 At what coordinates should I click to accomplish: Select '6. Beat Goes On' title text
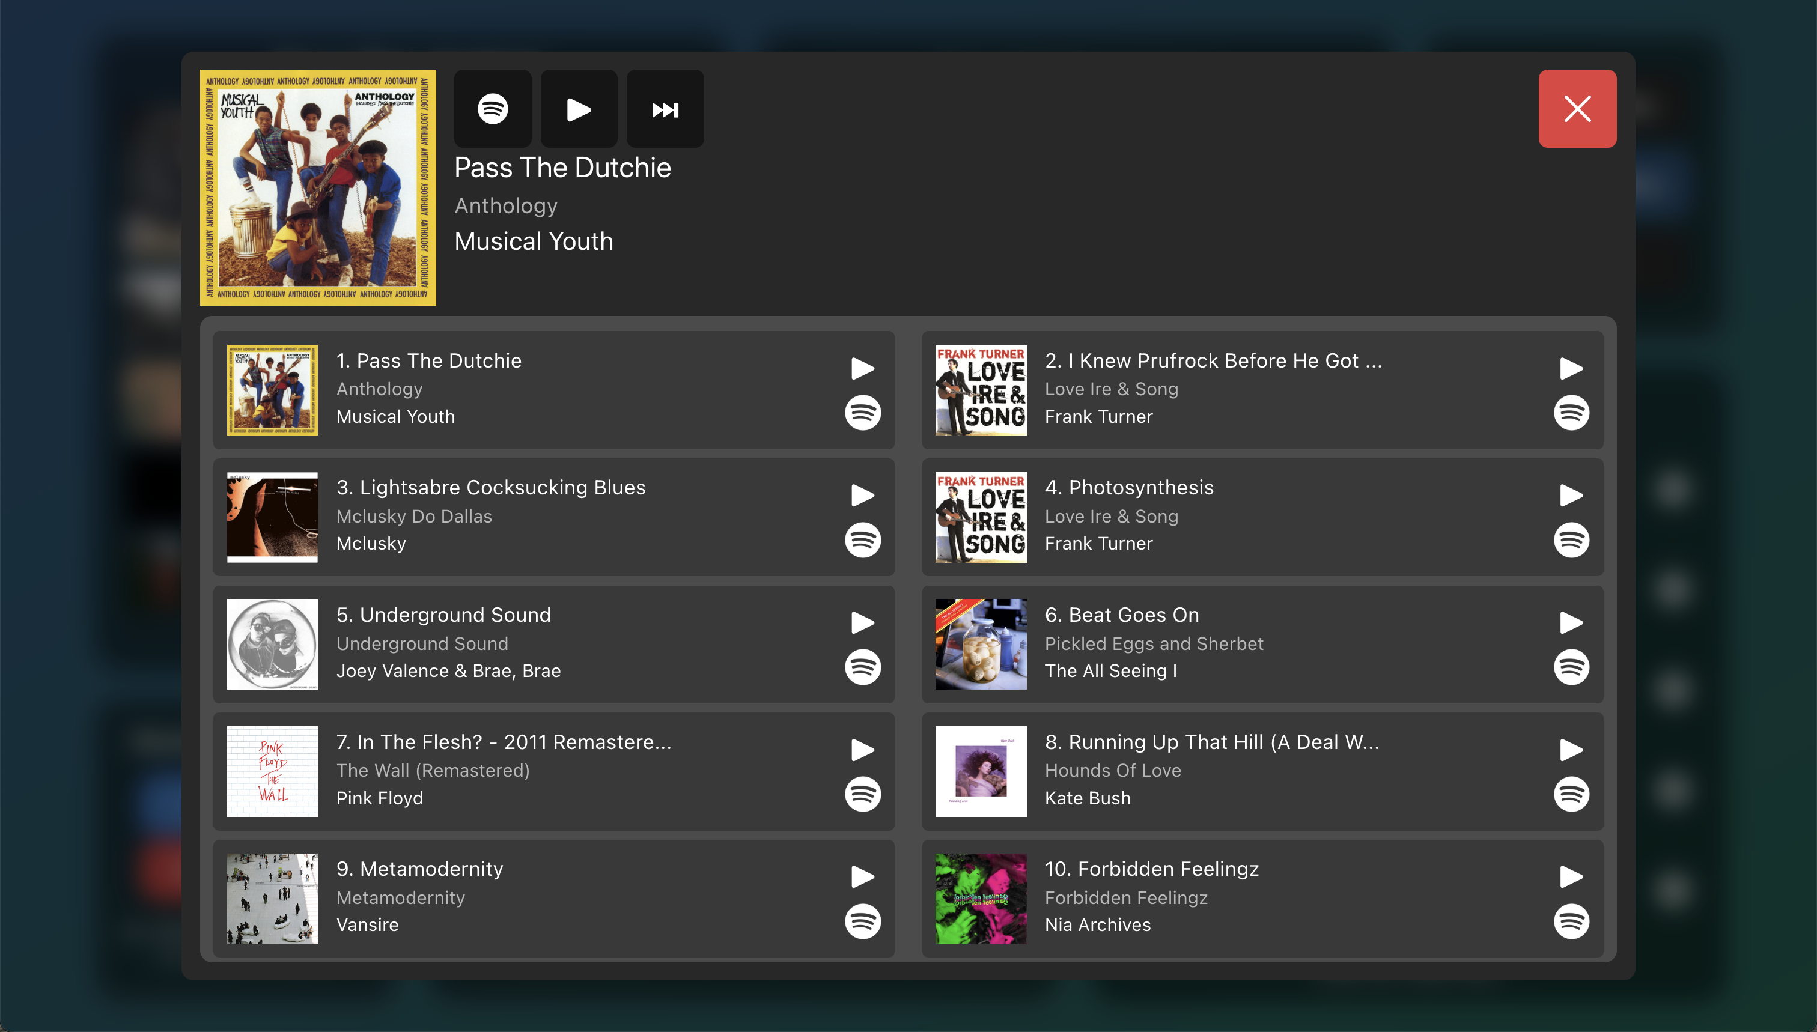[x=1122, y=615]
